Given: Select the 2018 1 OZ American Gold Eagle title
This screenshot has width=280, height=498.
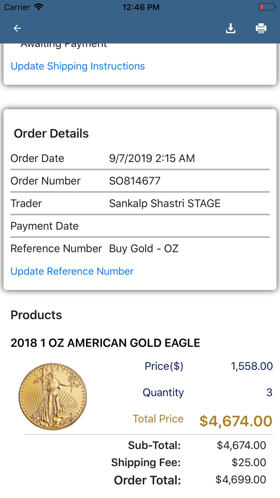Looking at the screenshot, I should (x=105, y=342).
